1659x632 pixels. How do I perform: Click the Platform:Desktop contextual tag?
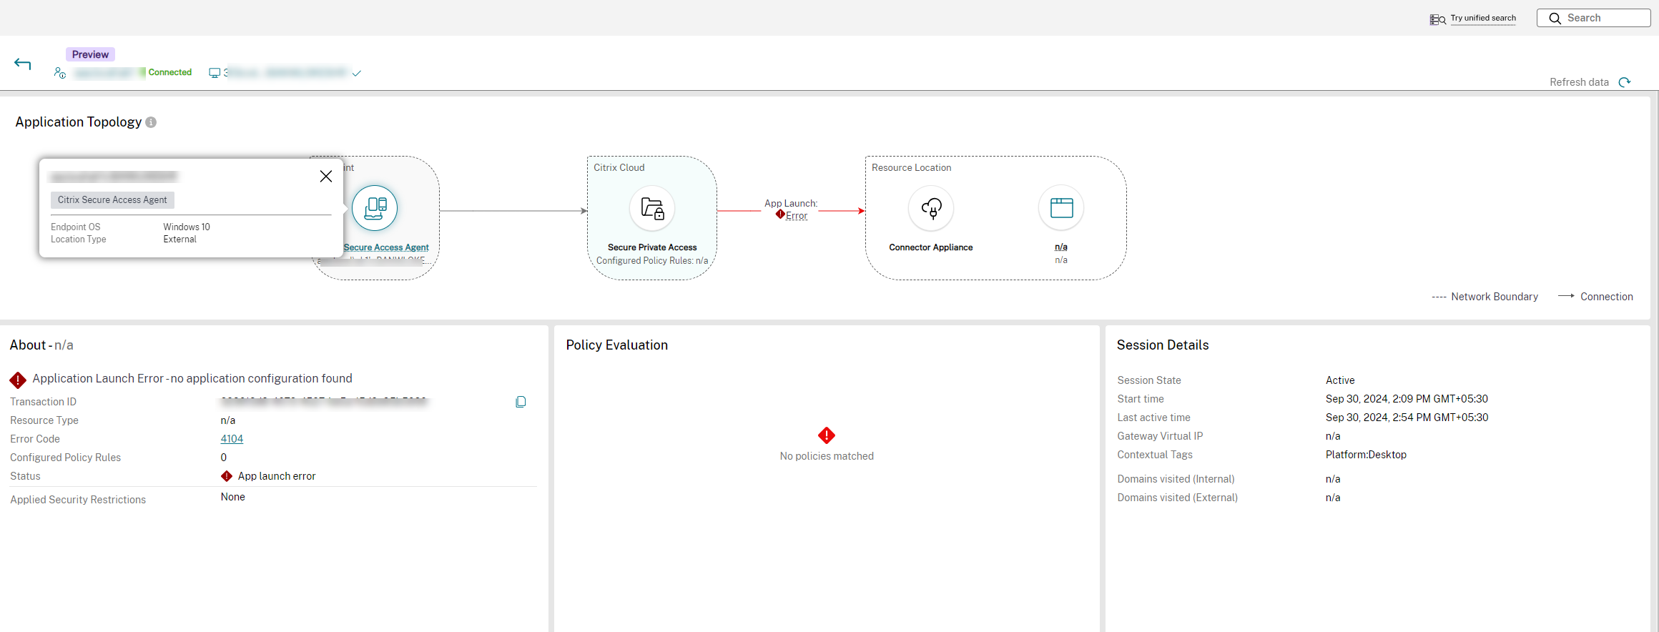click(1366, 455)
